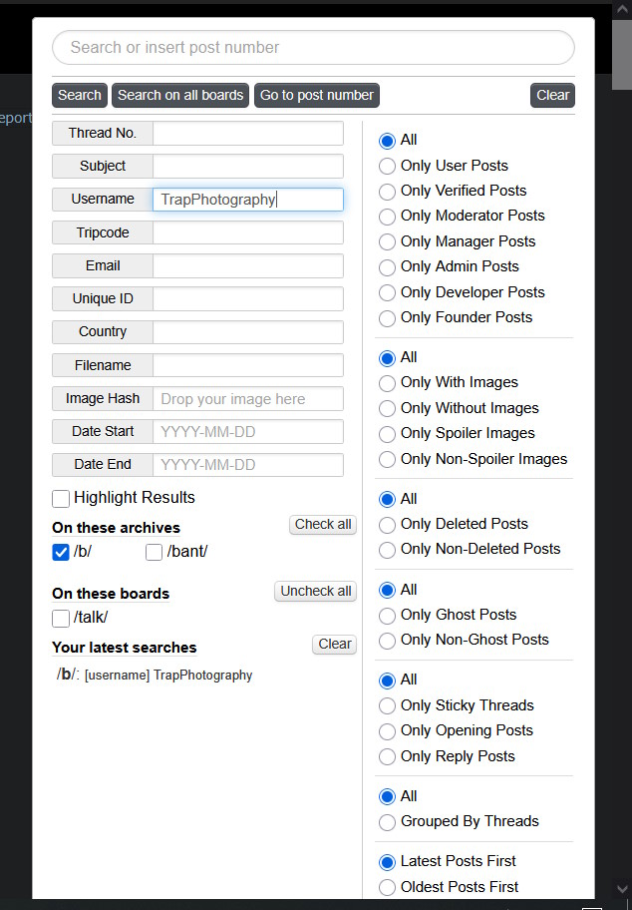Click the Search button

point(80,95)
